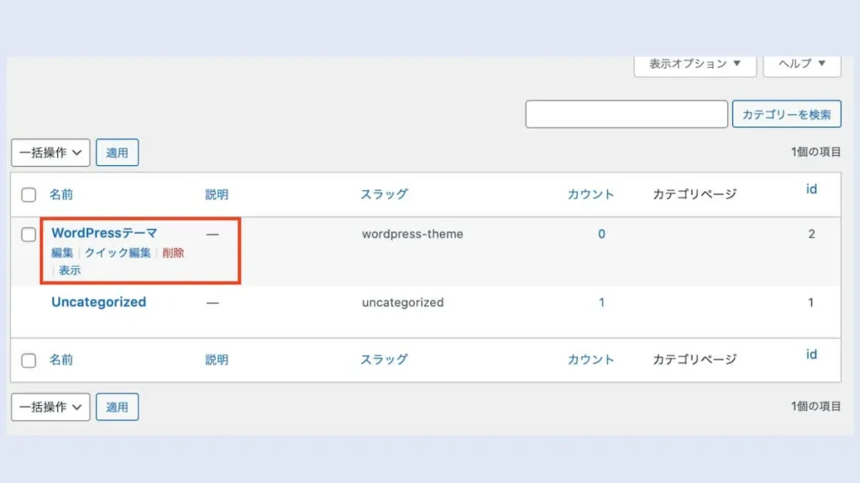Sort by スラッグ in the header row
Viewport: 860px width, 483px height.
tap(384, 195)
